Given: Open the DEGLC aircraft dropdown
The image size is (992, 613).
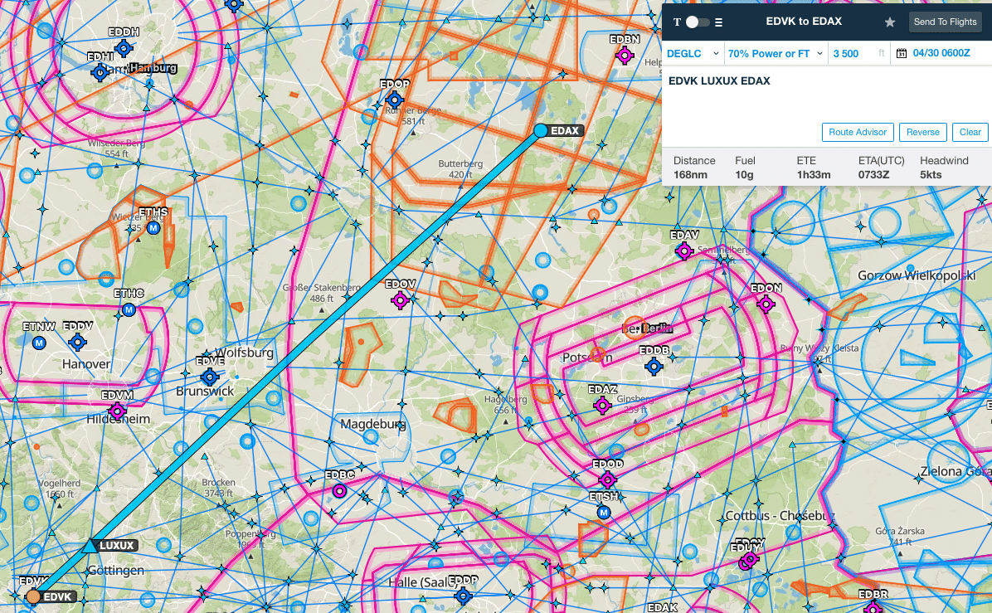Looking at the screenshot, I should [692, 54].
